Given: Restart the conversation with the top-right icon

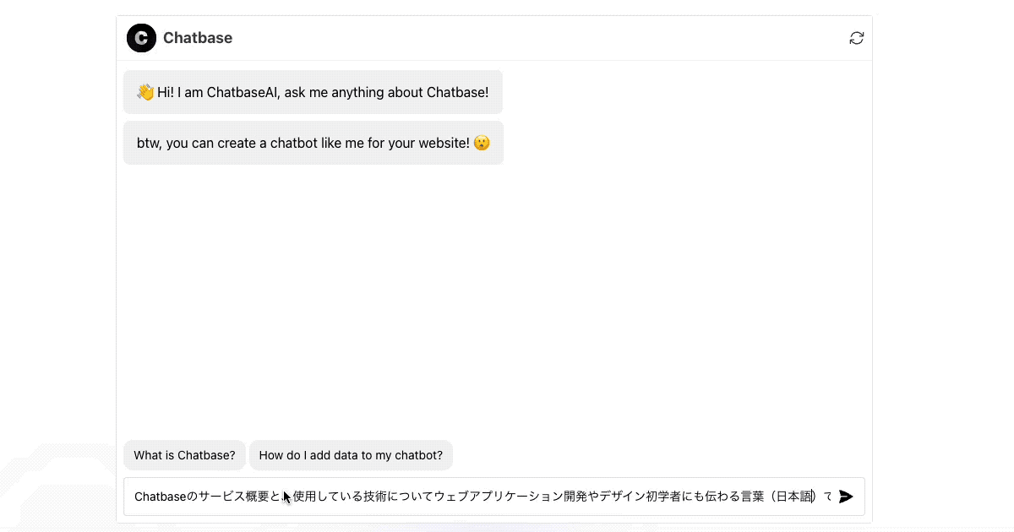Looking at the screenshot, I should [857, 38].
